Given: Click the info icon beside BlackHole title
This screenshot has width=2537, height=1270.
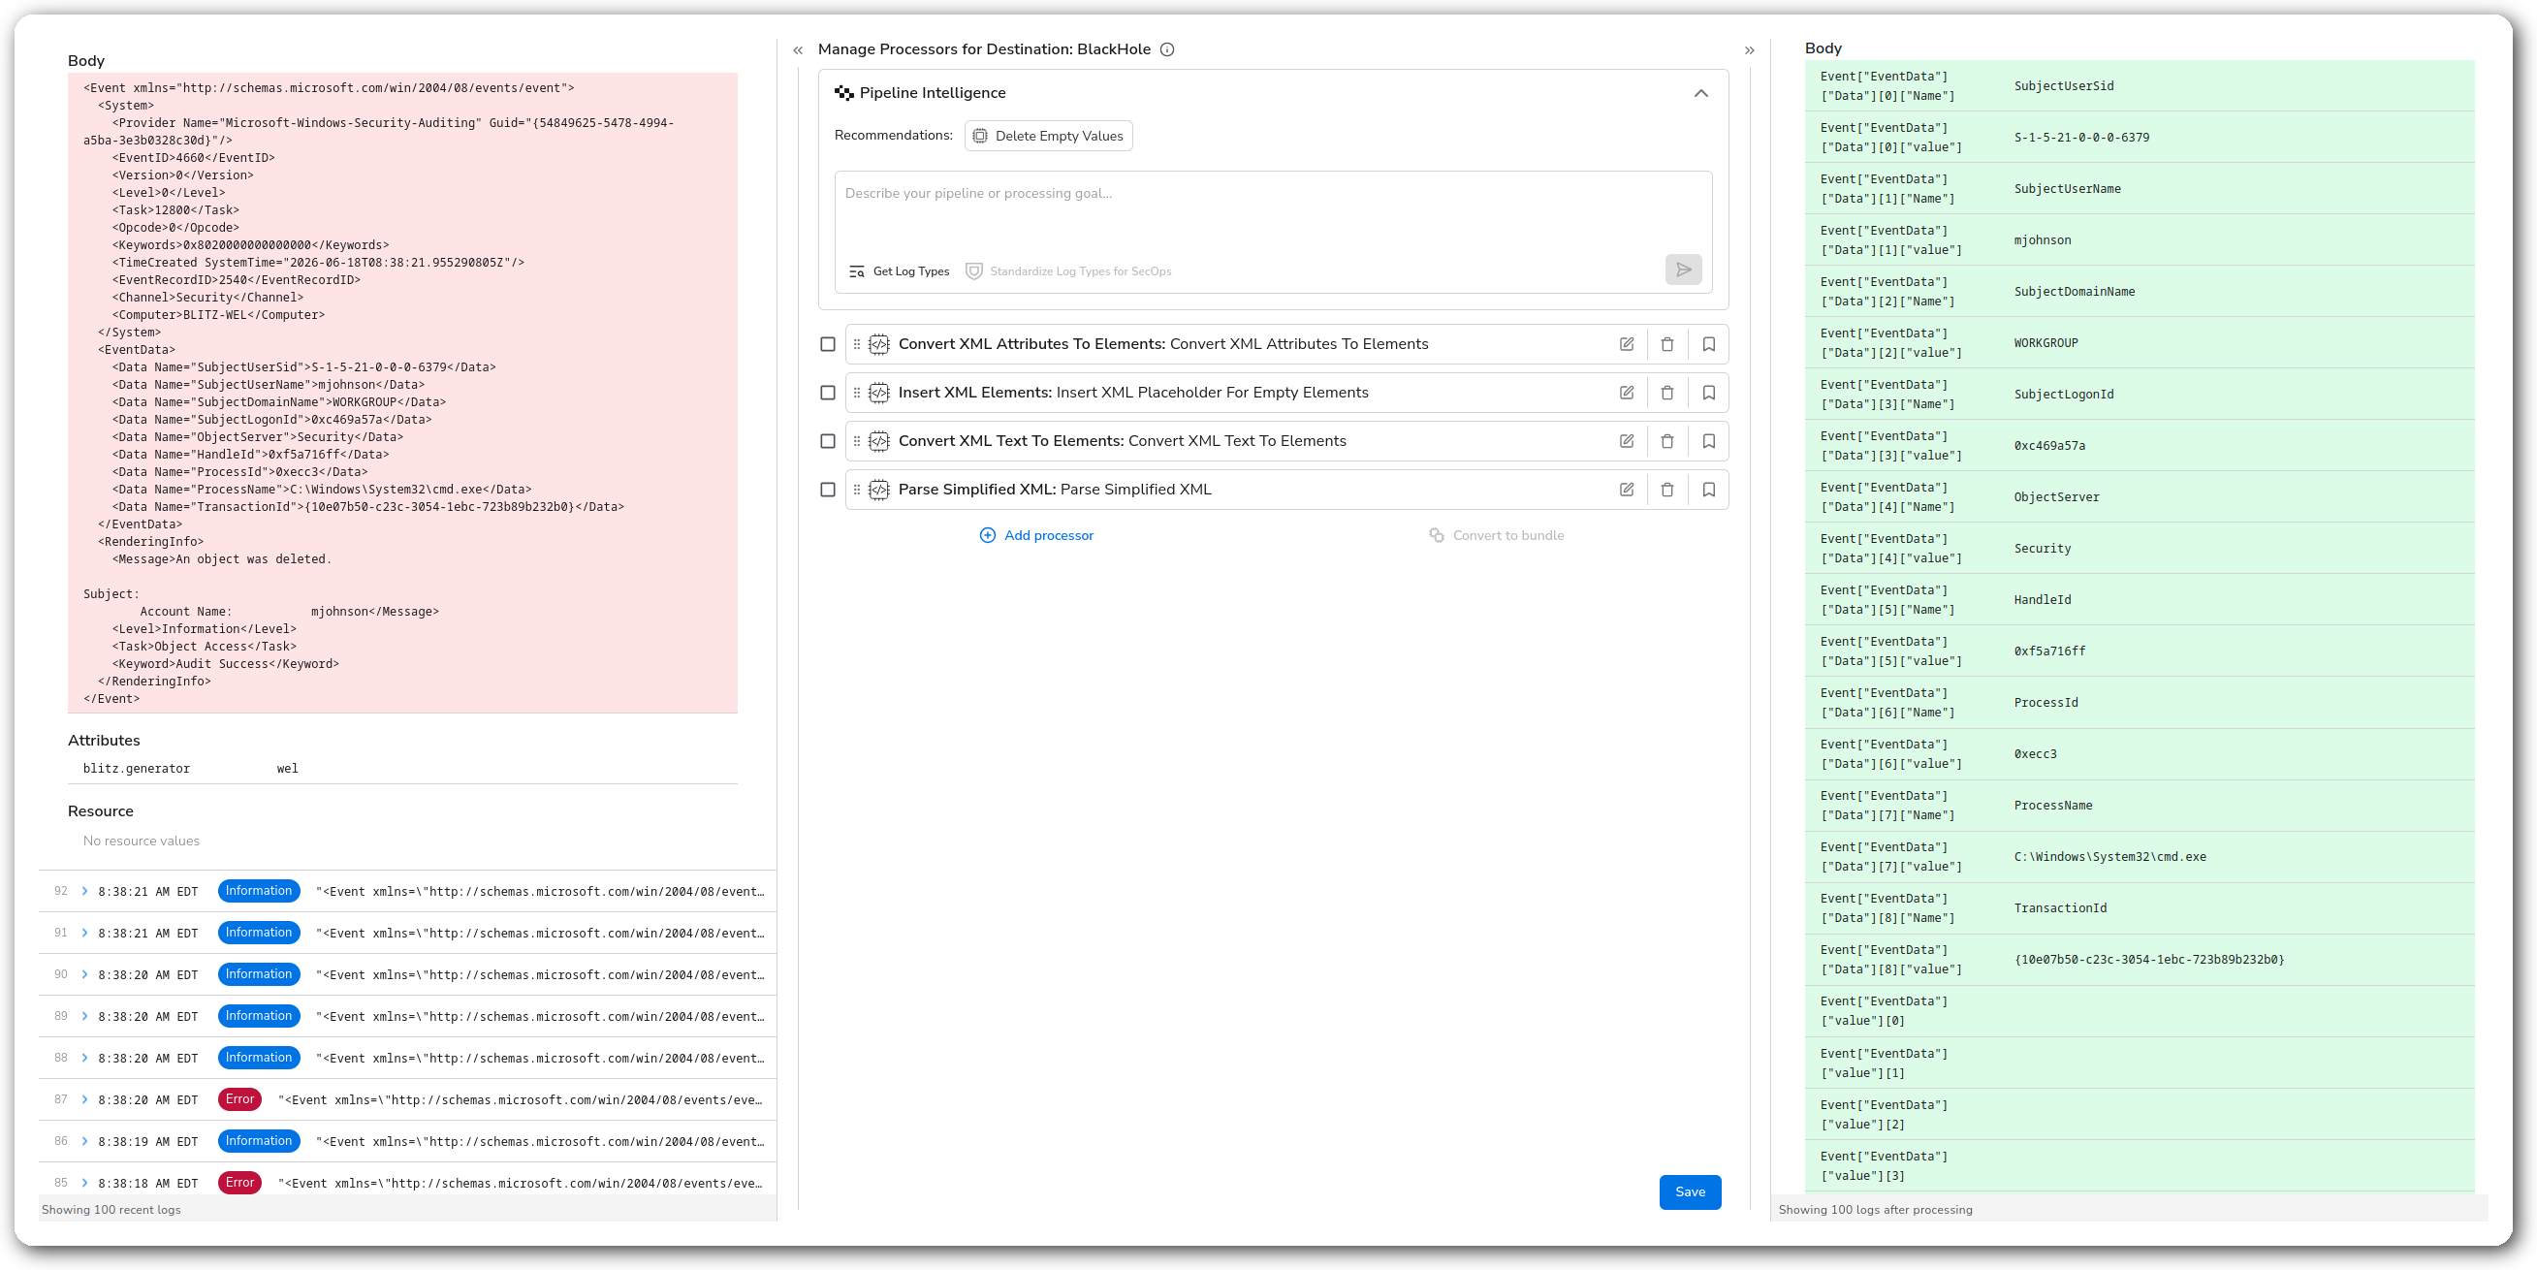Looking at the screenshot, I should tap(1166, 49).
